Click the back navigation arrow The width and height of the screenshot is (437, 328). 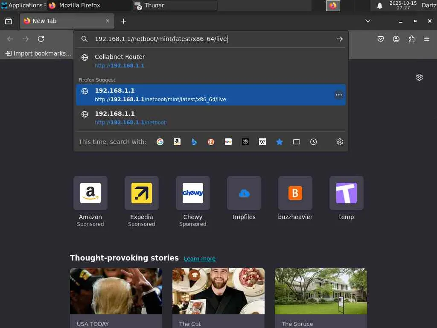coord(10,39)
